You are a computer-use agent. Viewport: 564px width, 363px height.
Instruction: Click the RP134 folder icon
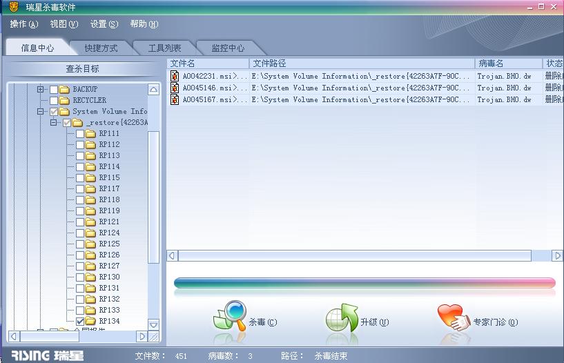[90, 321]
